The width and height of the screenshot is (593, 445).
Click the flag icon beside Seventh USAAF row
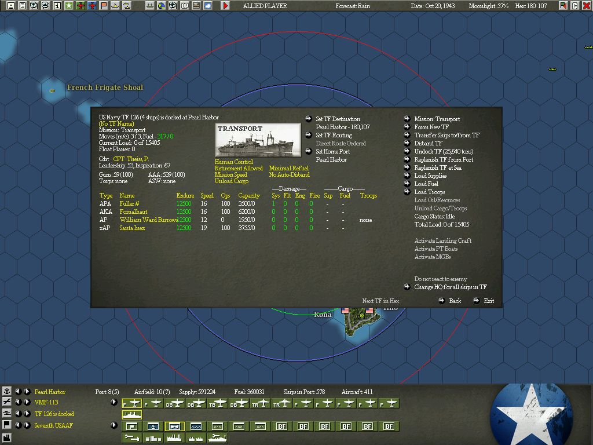tap(7, 425)
